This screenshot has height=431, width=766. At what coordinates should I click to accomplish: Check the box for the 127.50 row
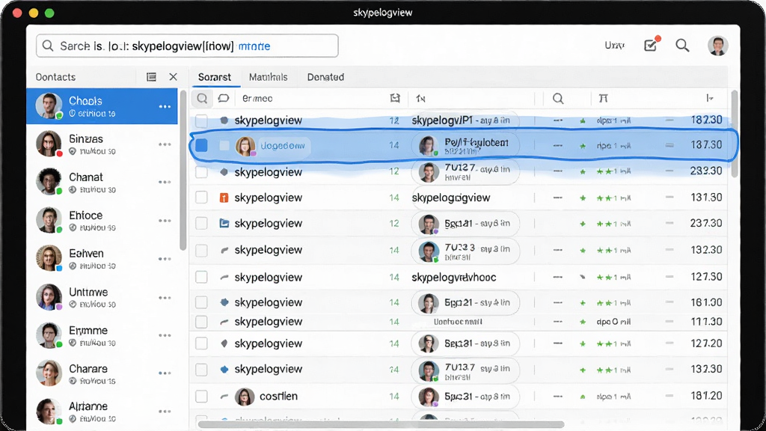[201, 277]
